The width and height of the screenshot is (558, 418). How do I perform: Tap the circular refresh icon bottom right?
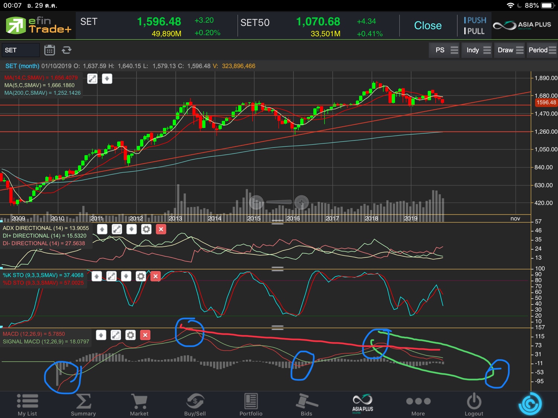(530, 404)
